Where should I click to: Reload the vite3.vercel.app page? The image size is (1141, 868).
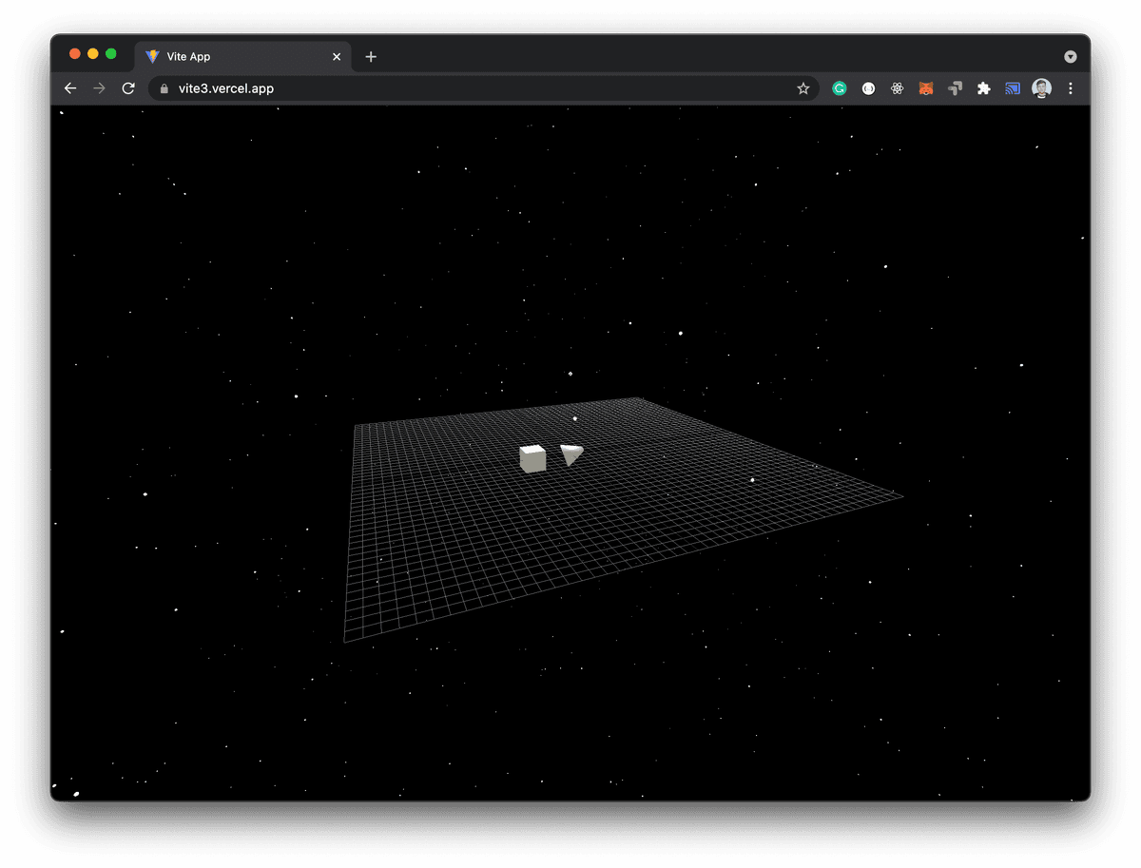[x=128, y=87]
